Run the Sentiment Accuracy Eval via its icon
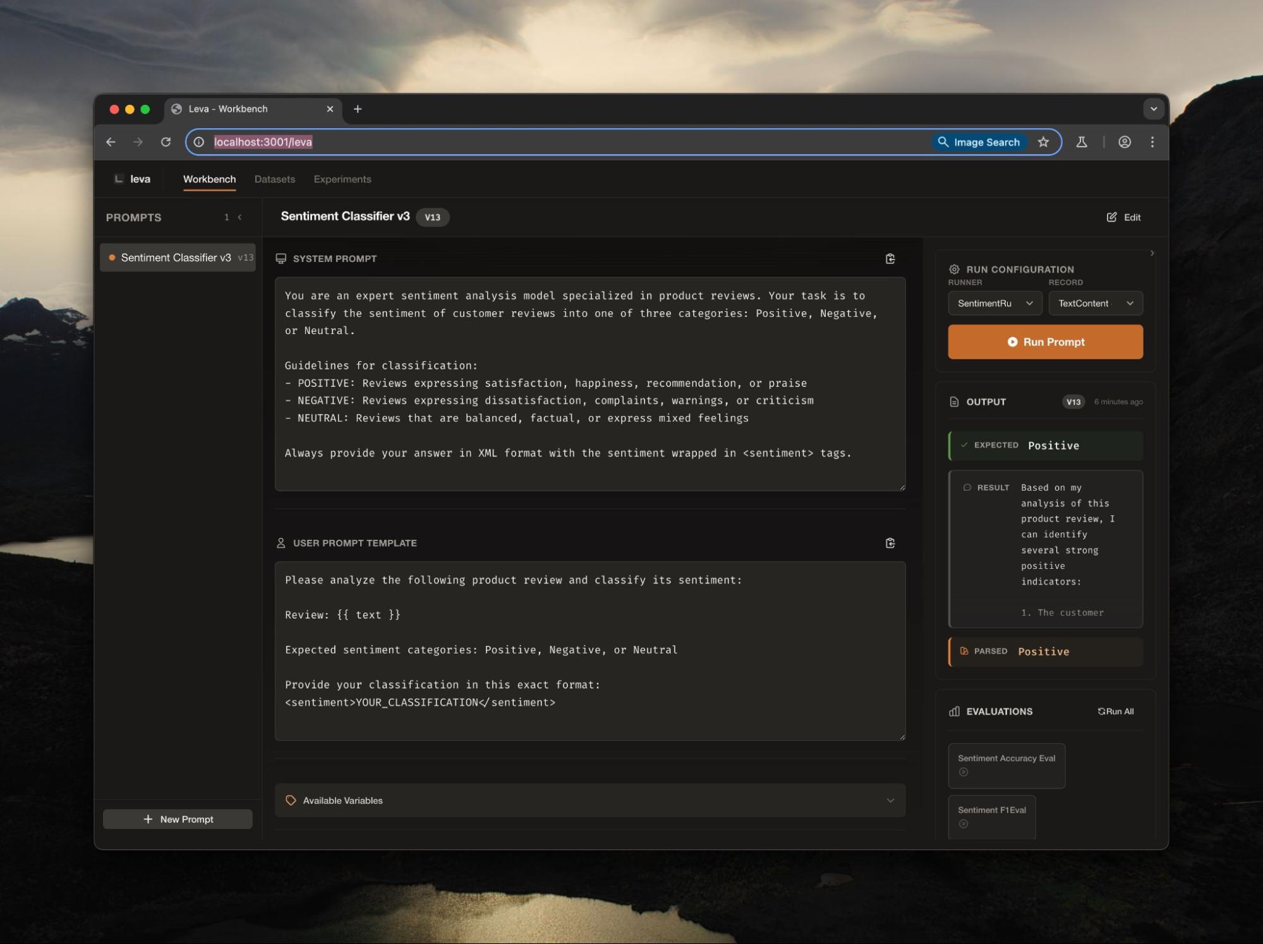Screen dimensions: 1263x944 pos(963,772)
